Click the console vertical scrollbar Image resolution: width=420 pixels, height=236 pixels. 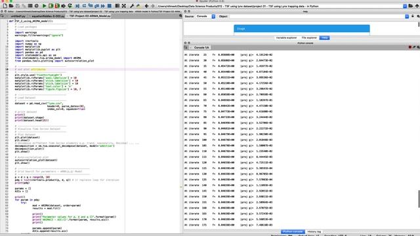pos(419,199)
